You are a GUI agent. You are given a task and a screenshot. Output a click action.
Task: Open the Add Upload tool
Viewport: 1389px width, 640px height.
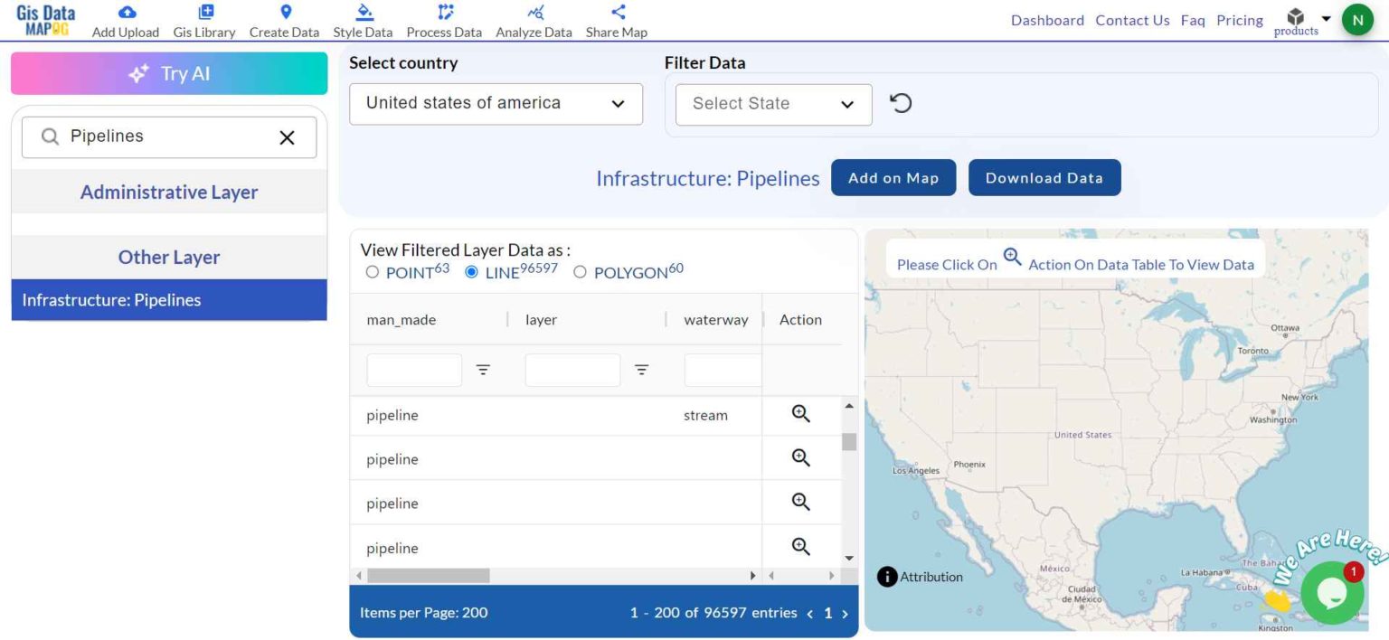tap(125, 20)
